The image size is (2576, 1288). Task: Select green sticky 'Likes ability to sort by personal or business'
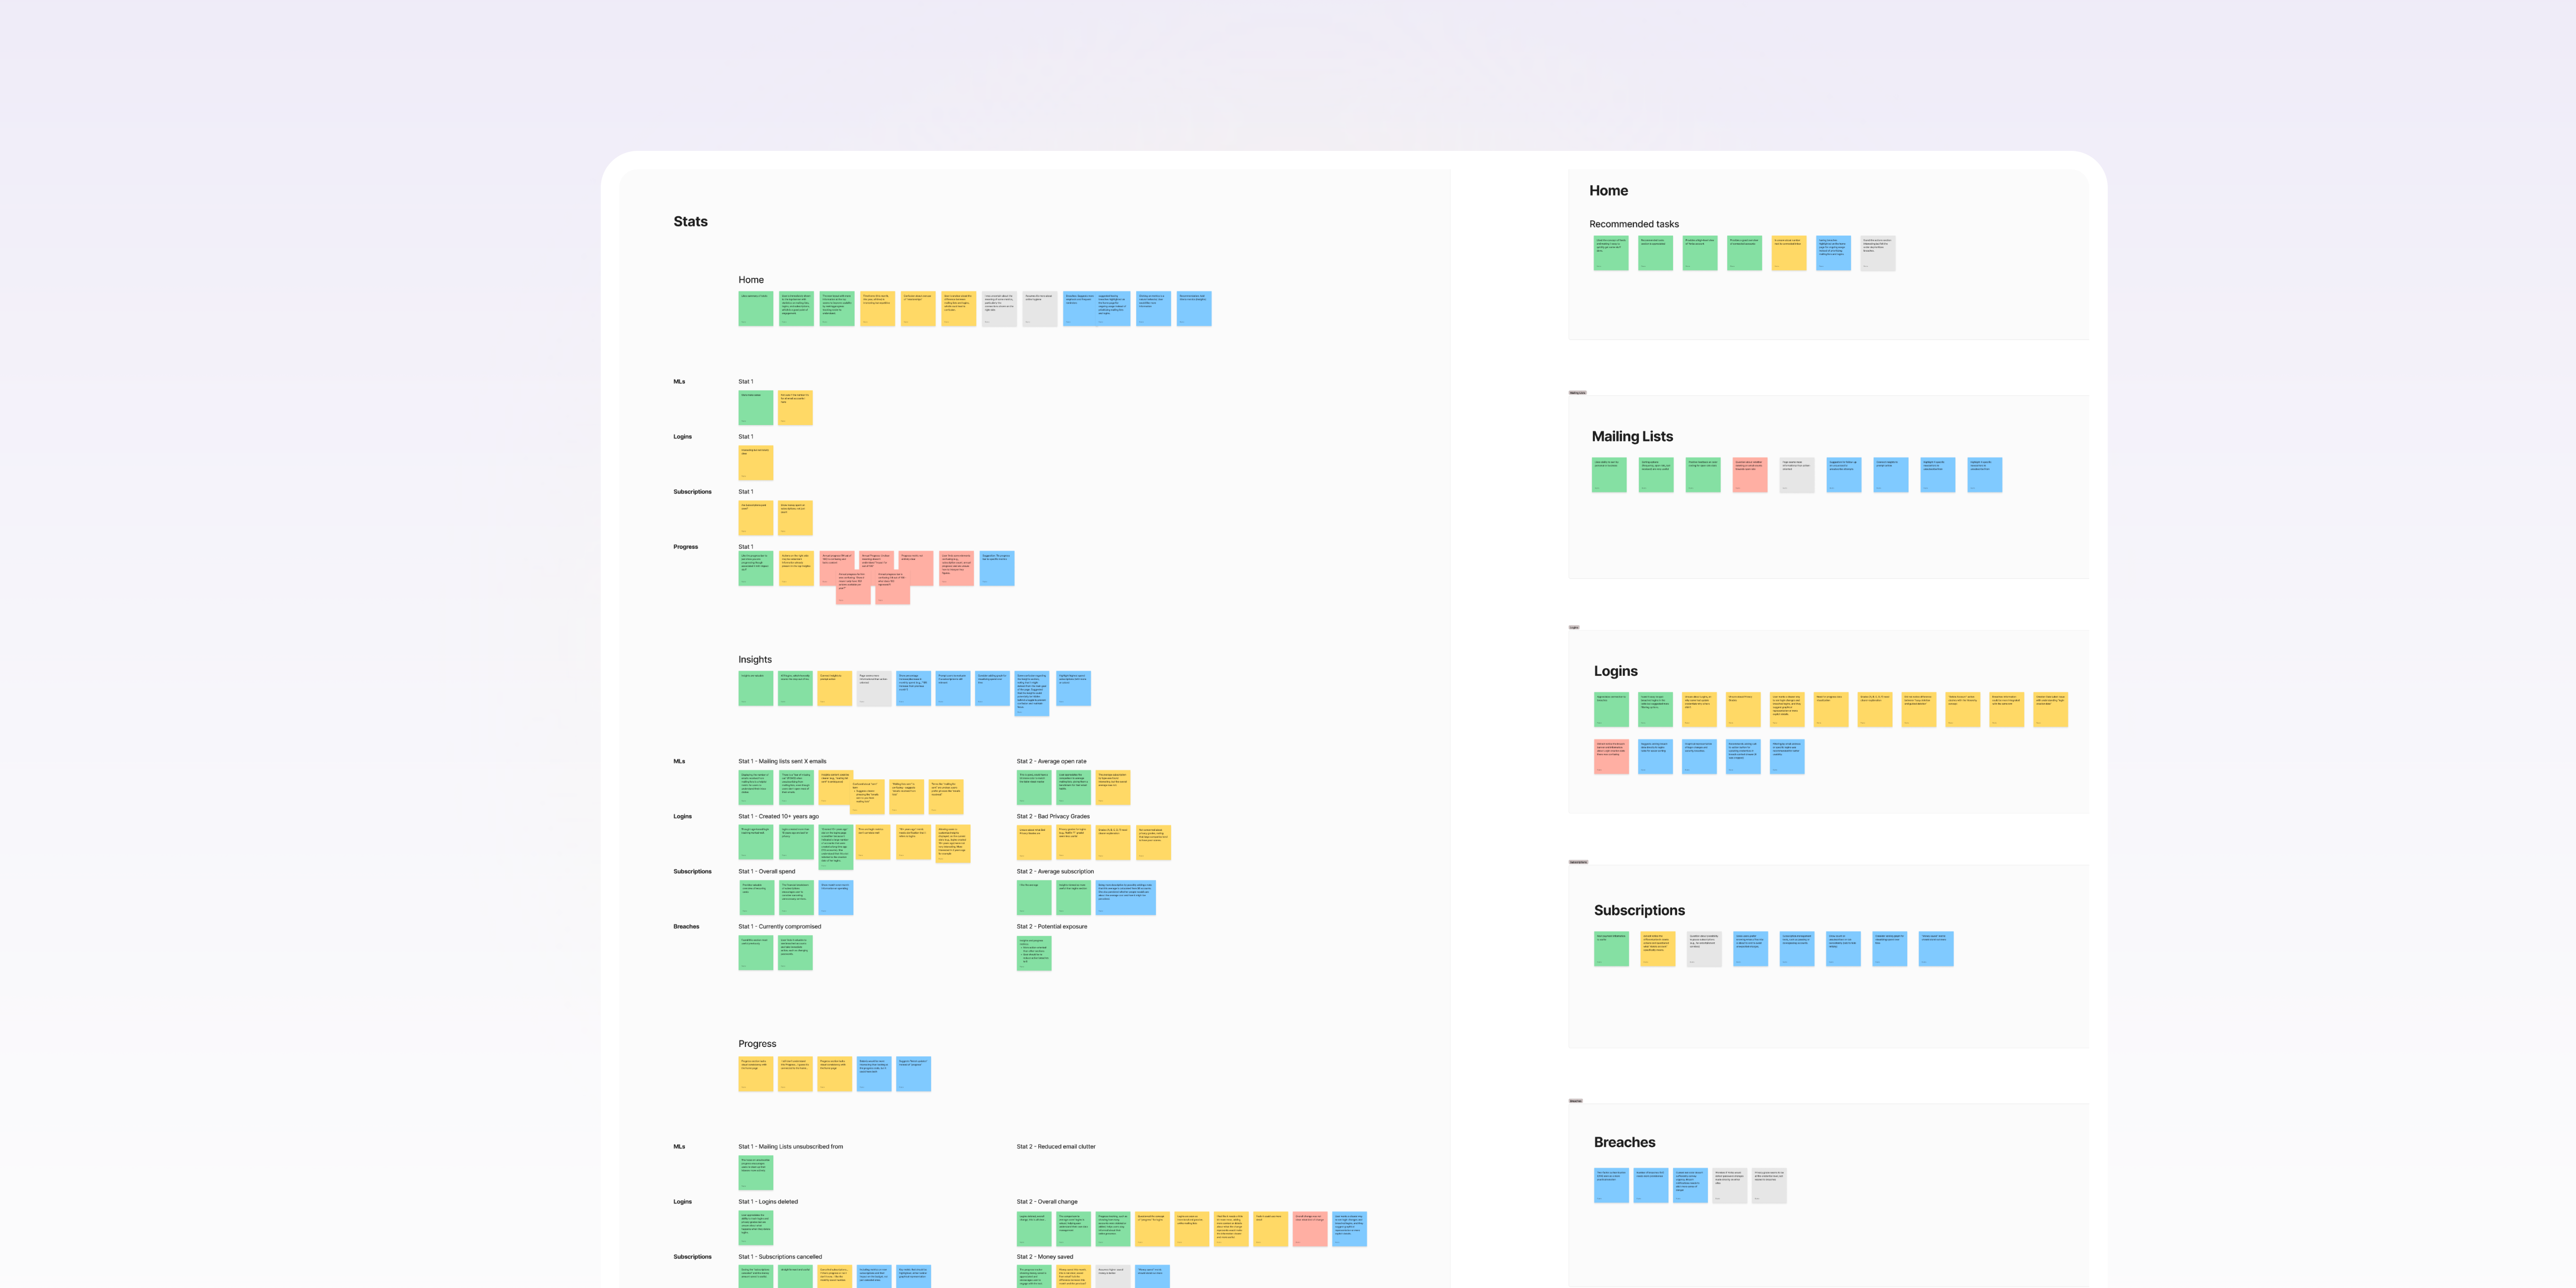pos(1609,475)
